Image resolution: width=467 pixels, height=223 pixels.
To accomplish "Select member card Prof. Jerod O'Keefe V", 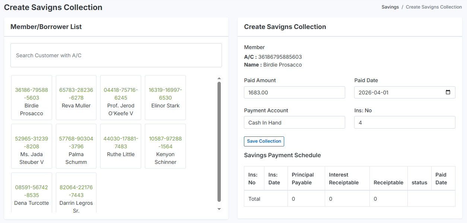I will [x=121, y=98].
